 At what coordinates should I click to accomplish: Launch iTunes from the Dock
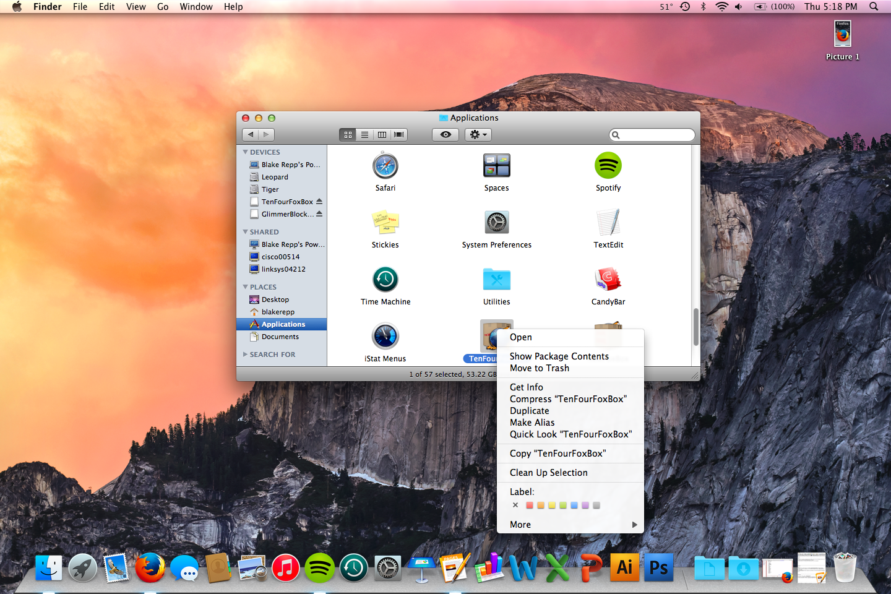click(286, 568)
